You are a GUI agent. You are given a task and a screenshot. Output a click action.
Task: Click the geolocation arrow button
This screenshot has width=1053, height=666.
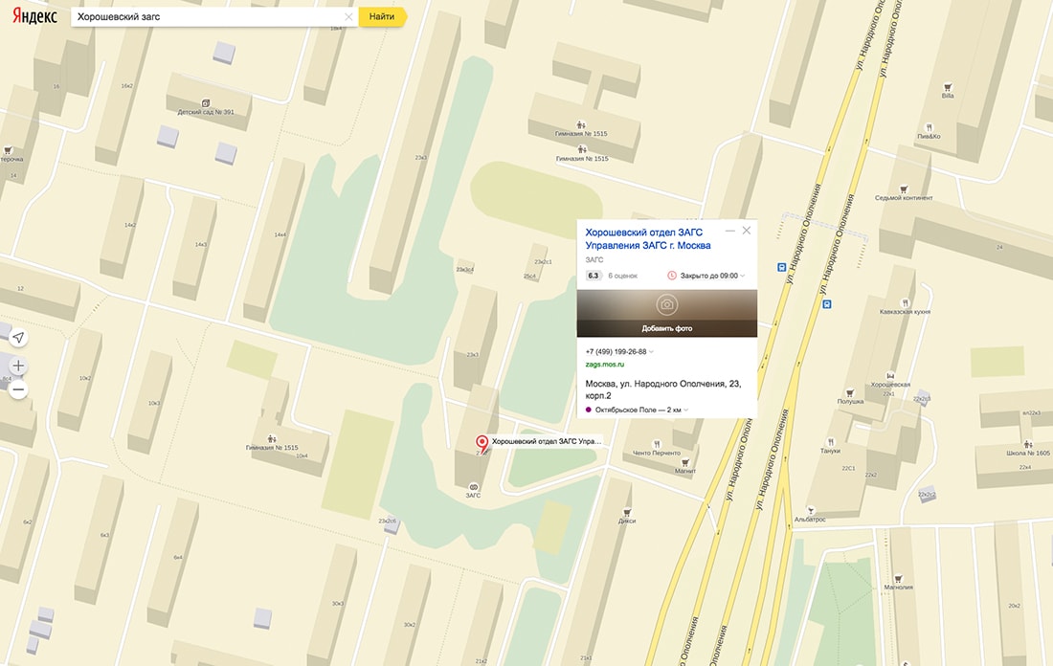18,337
